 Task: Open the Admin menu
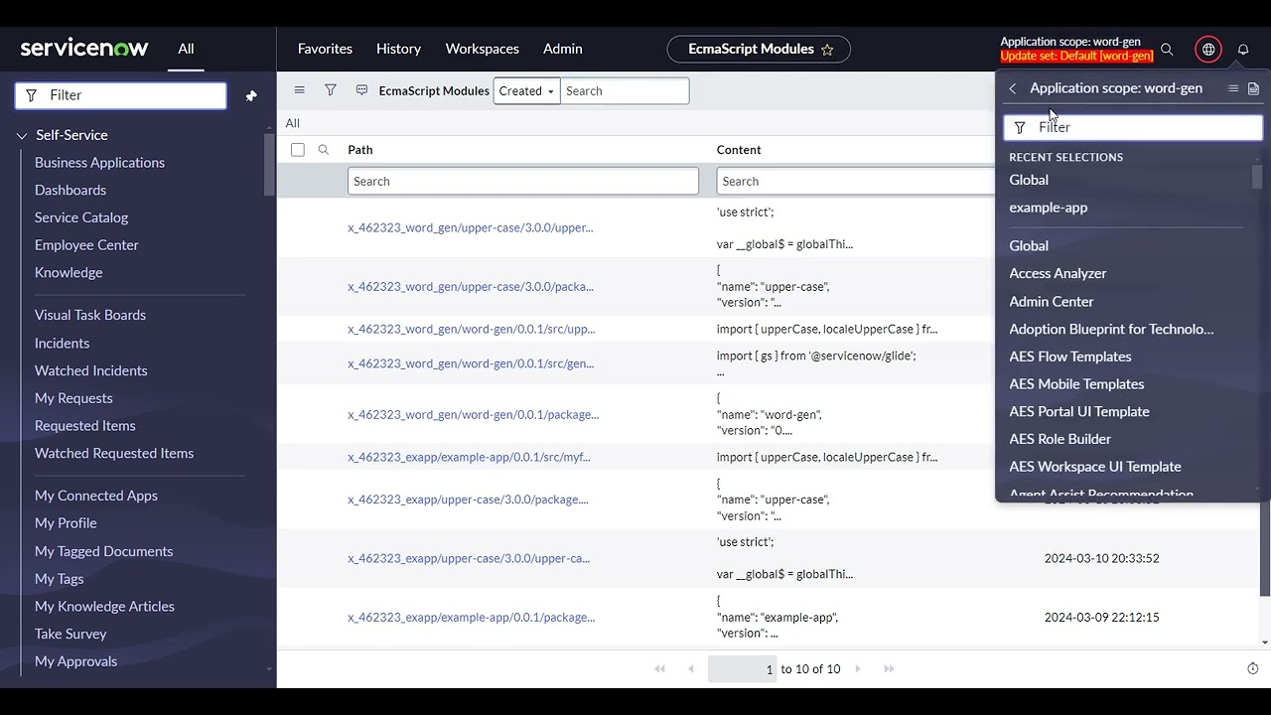[563, 49]
